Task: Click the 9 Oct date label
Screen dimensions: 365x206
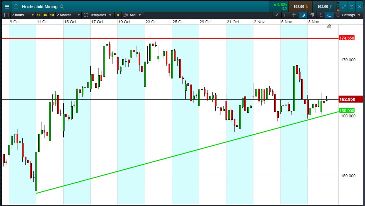Action: point(15,22)
